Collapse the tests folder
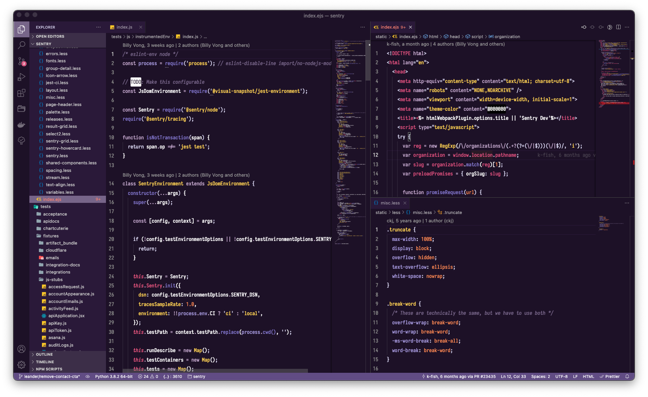This screenshot has width=648, height=397. click(x=67, y=206)
